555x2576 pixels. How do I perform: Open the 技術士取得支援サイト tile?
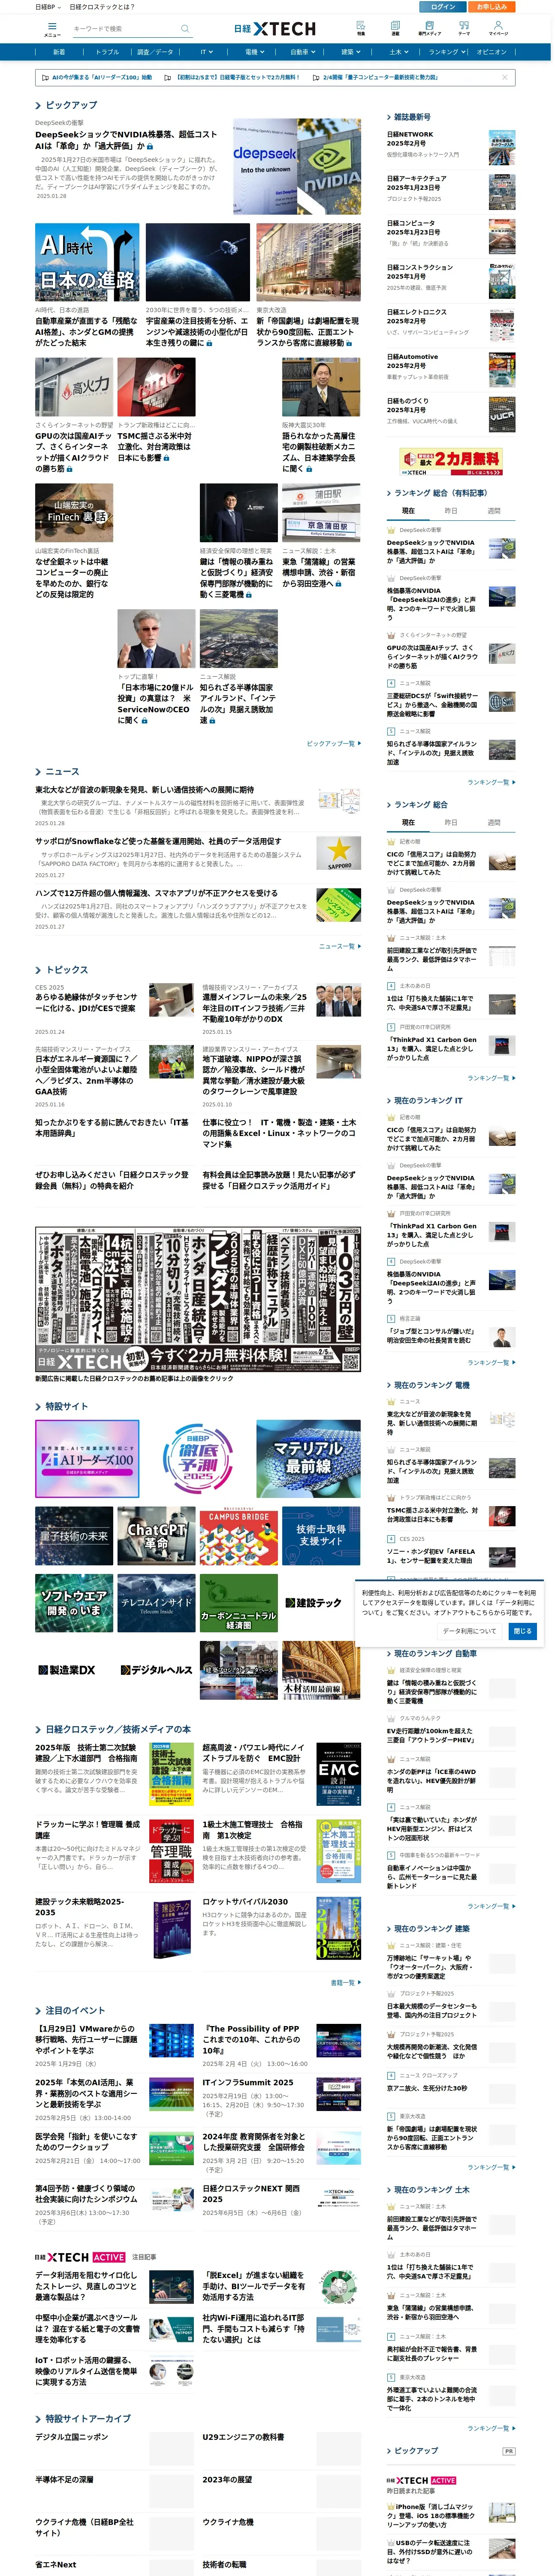[321, 1536]
